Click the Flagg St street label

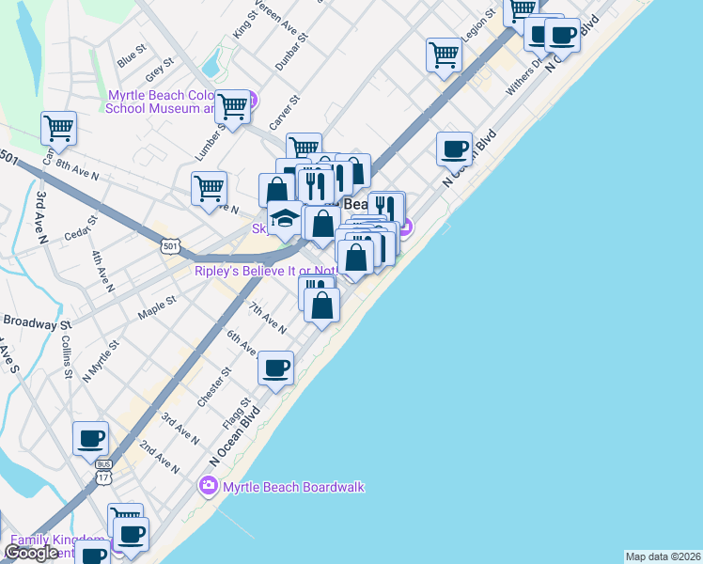[x=236, y=414]
